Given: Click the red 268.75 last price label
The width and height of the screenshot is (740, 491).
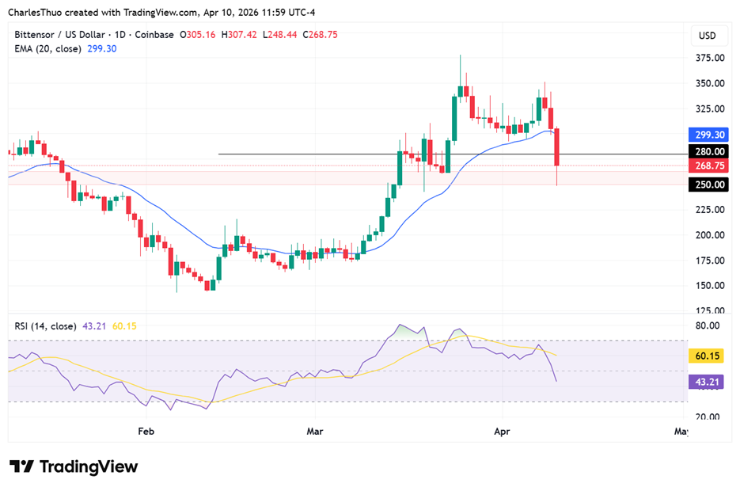Looking at the screenshot, I should (x=709, y=166).
